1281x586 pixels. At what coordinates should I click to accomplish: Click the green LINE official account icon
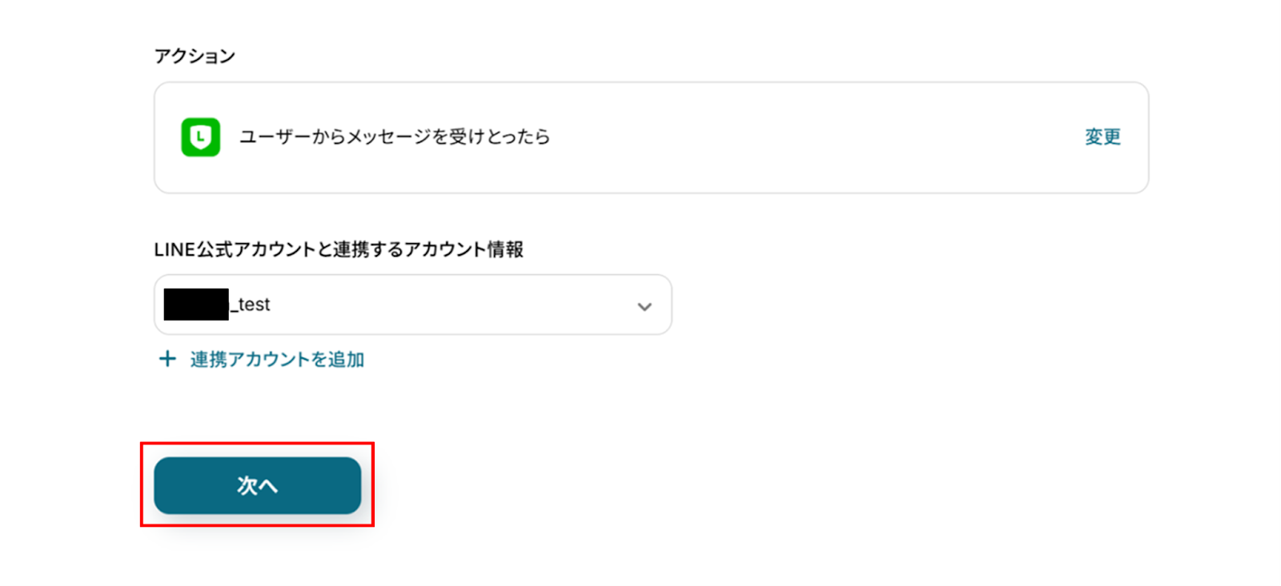pyautogui.click(x=200, y=137)
